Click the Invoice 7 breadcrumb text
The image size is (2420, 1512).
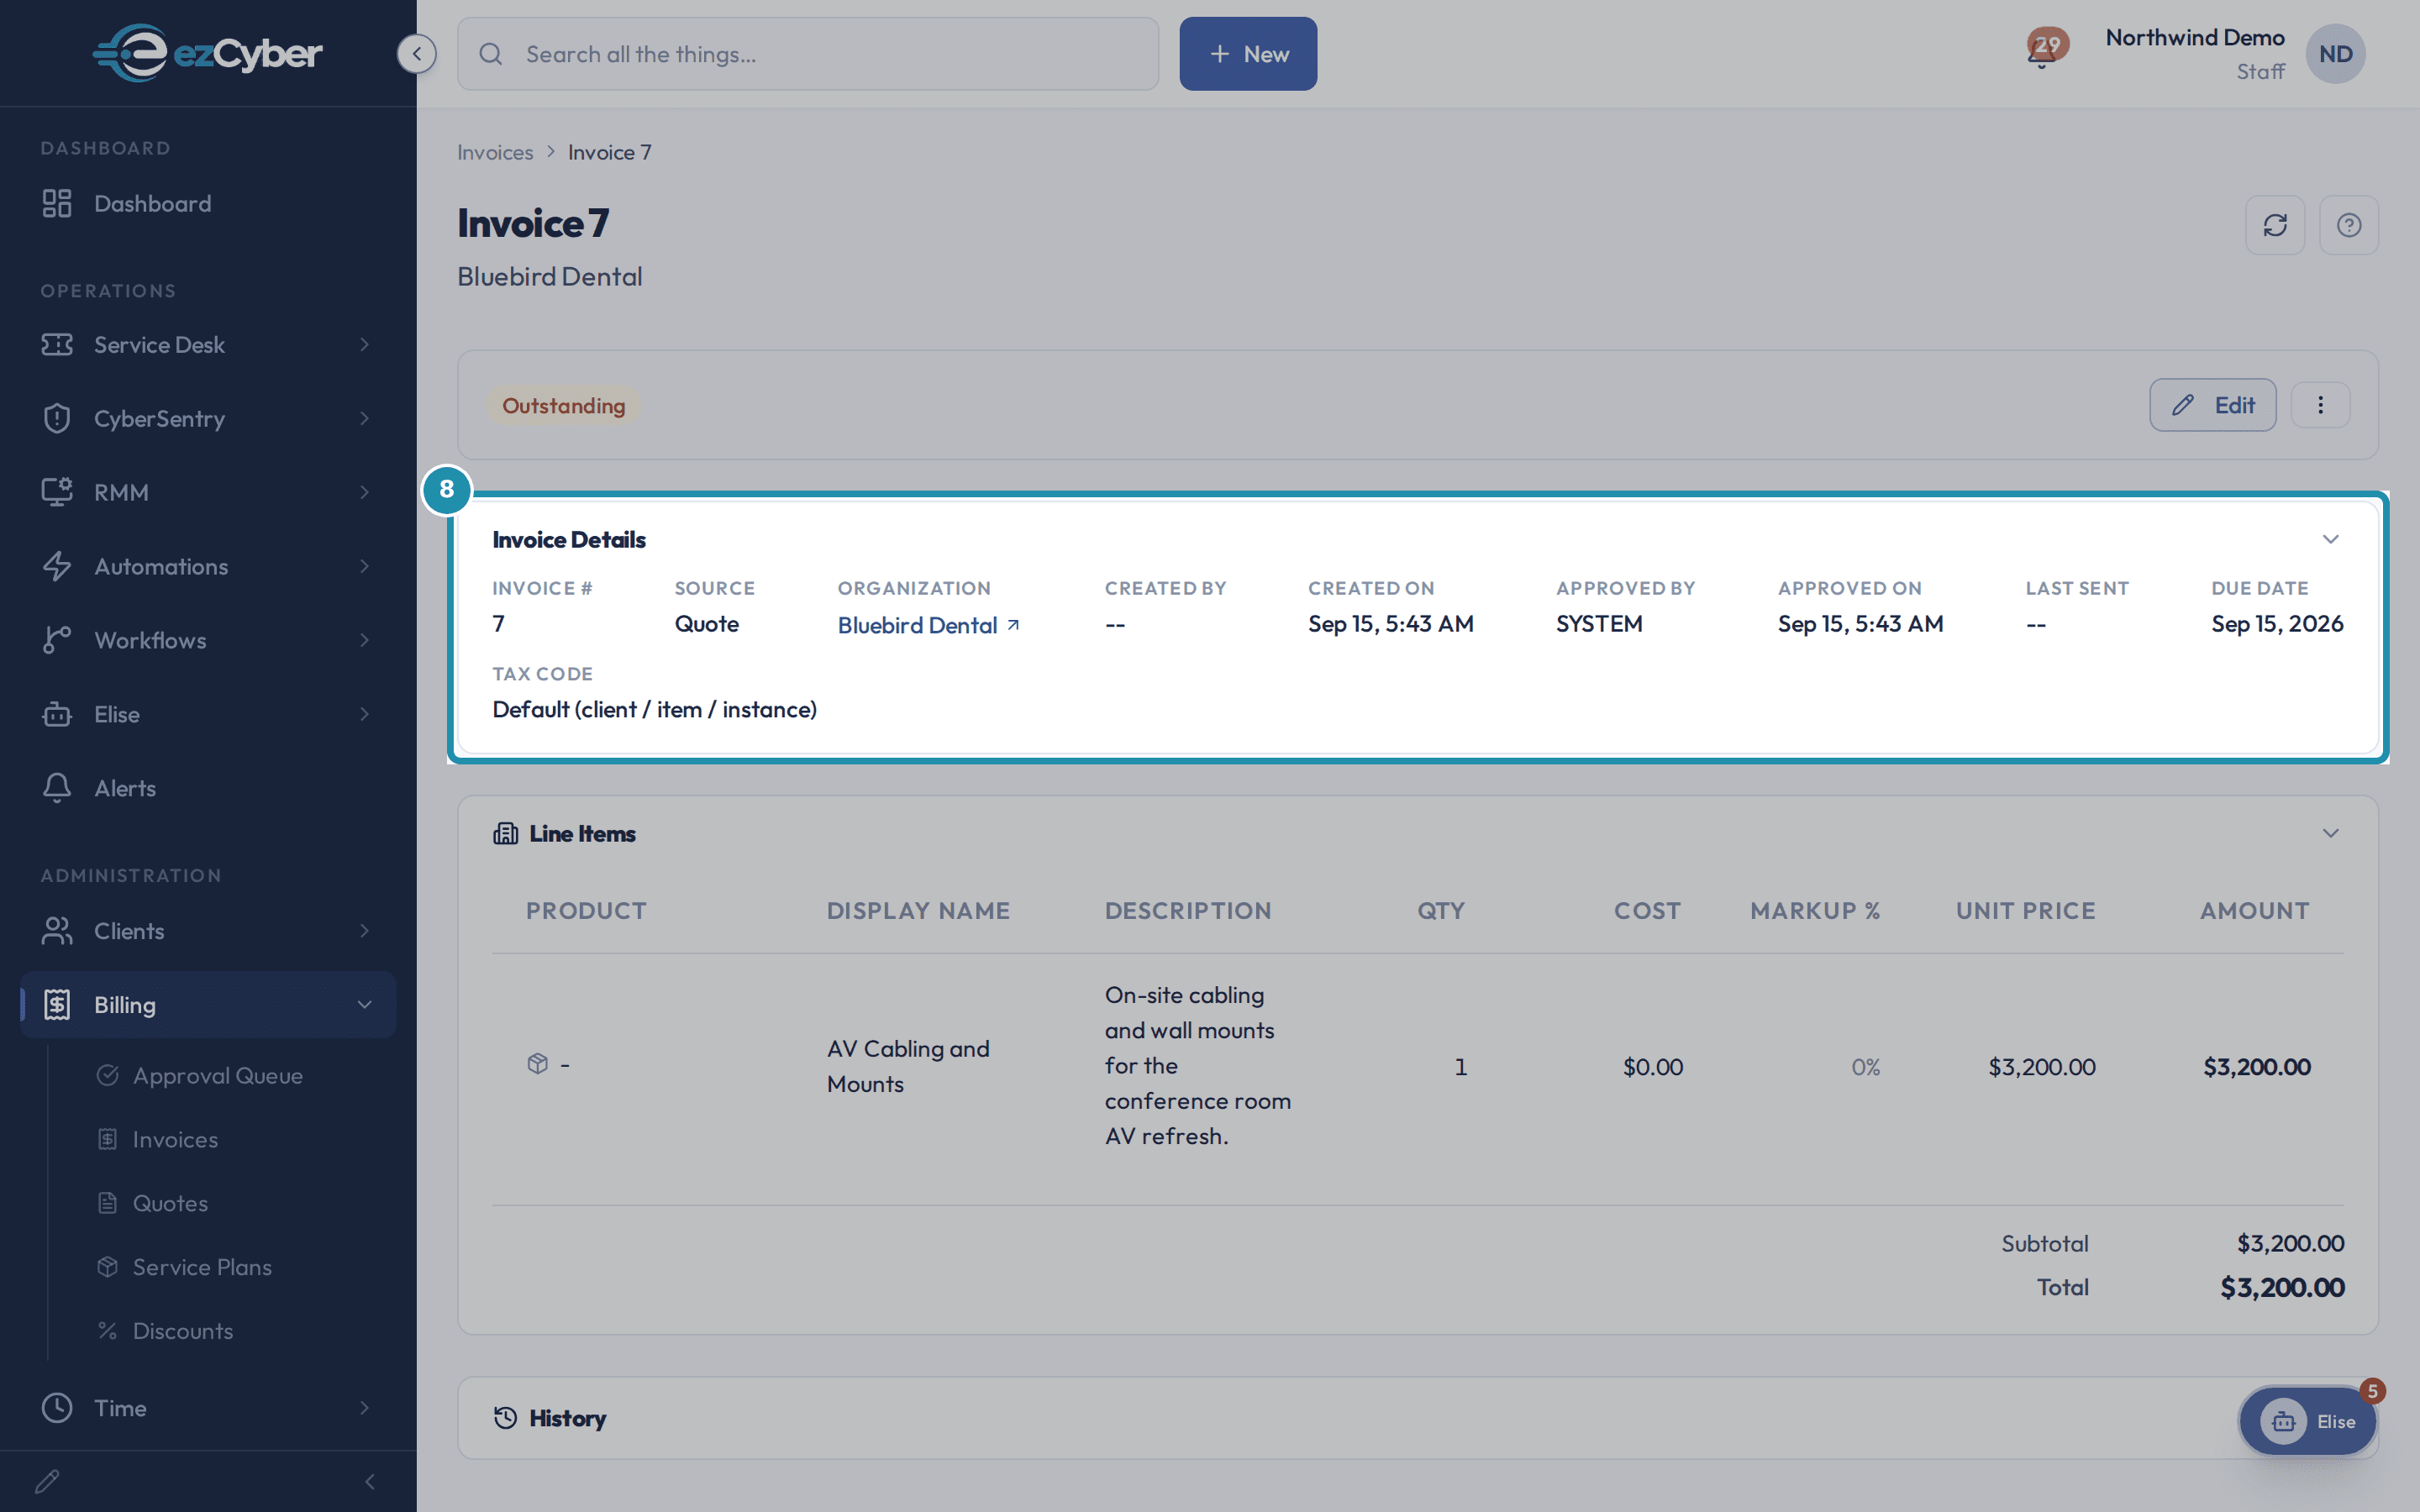[x=610, y=152]
